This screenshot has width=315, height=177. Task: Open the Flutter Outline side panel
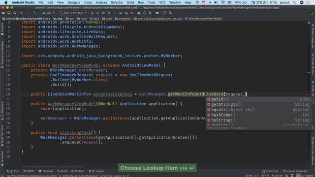[313, 64]
